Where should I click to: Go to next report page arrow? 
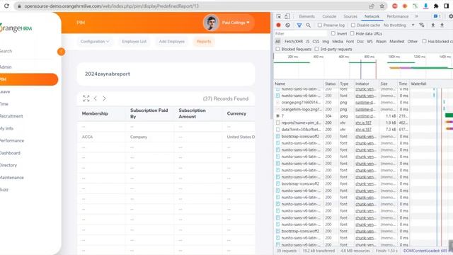(104, 98)
